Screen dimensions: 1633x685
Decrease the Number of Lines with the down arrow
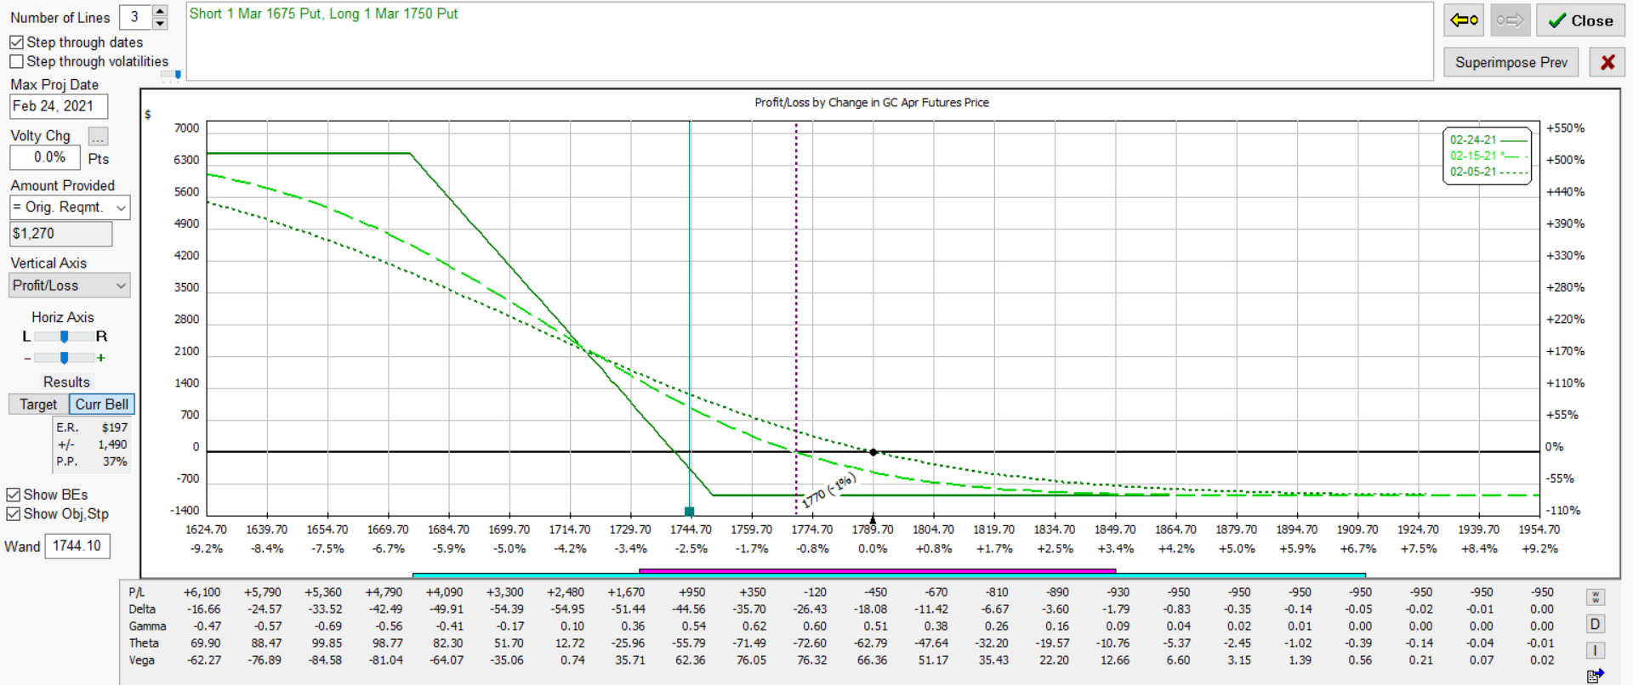click(160, 23)
